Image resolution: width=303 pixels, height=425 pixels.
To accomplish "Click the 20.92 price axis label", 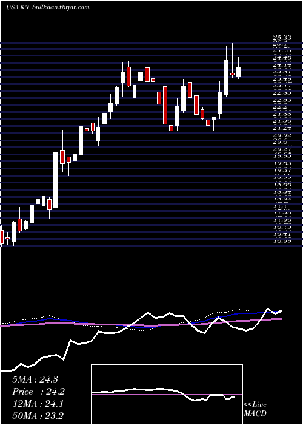I will pos(282,135).
